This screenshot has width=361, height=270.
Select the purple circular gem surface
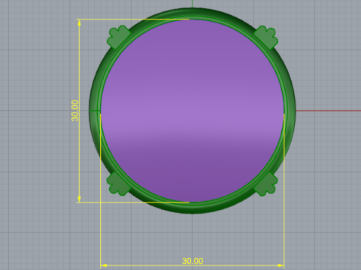pyautogui.click(x=193, y=110)
